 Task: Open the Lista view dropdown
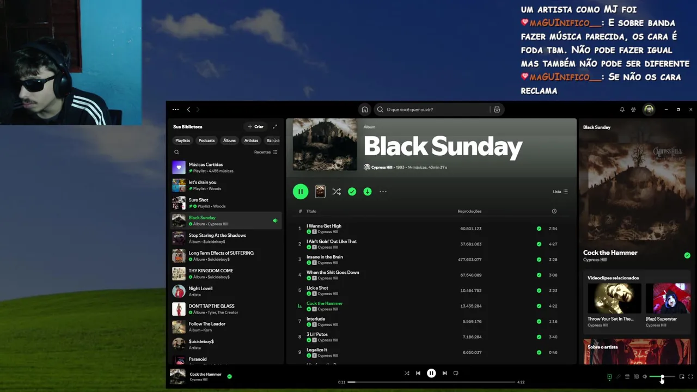560,192
